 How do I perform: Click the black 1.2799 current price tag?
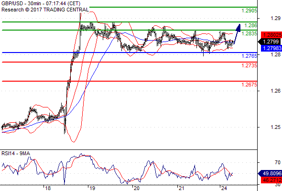point(270,42)
